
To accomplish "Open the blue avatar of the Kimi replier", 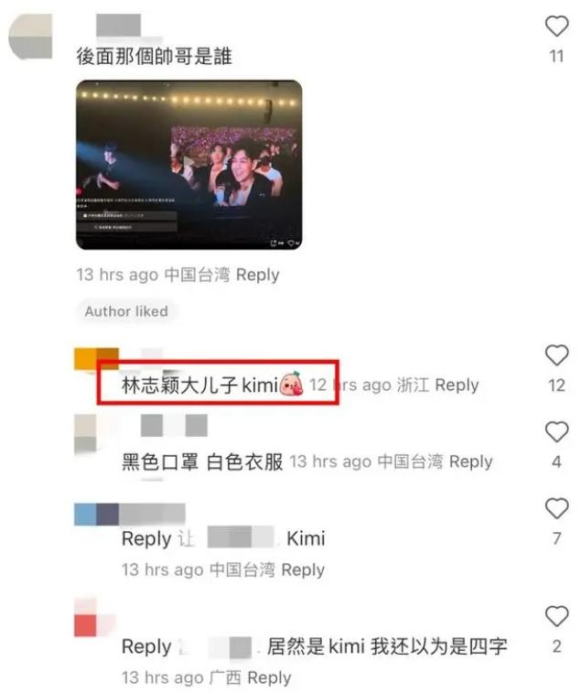I will (x=96, y=515).
